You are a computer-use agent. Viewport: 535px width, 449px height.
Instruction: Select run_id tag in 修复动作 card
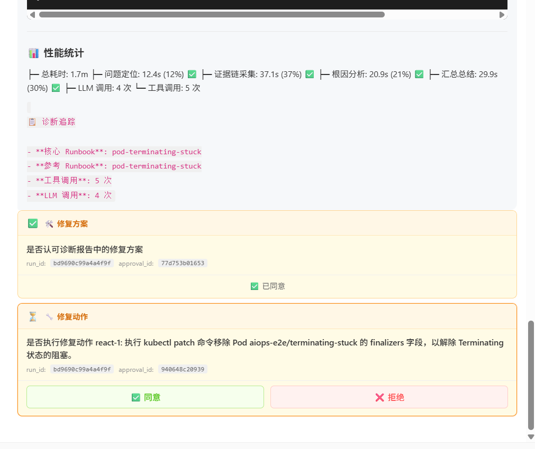pos(82,369)
